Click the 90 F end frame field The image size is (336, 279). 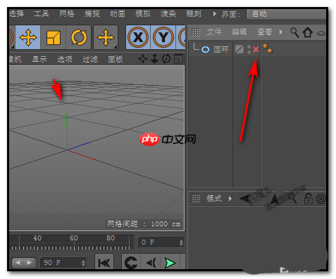63,263
